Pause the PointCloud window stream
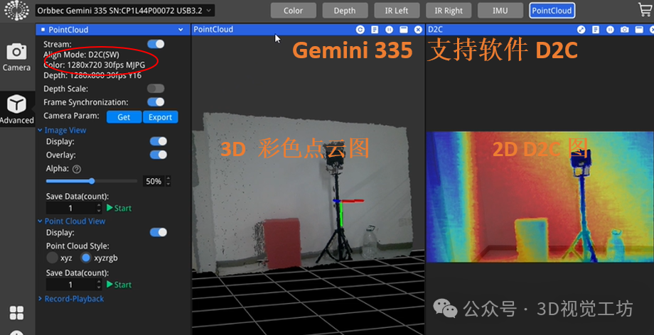This screenshot has height=335, width=654. (x=389, y=30)
